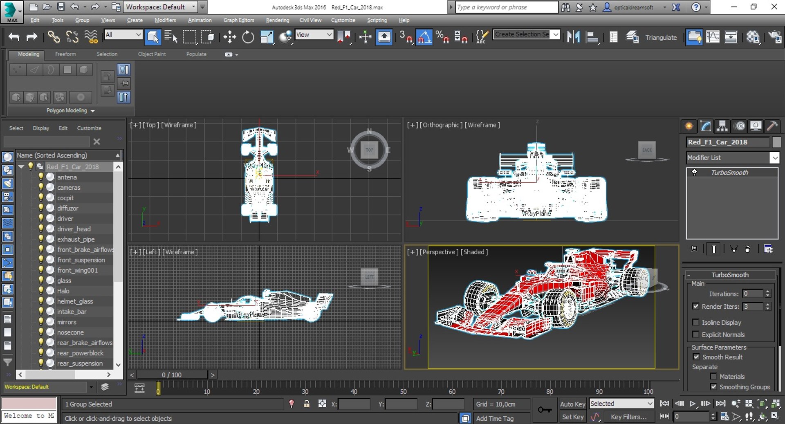This screenshot has width=785, height=424.
Task: Click the Bind to Space Warp icon
Action: (x=91, y=37)
